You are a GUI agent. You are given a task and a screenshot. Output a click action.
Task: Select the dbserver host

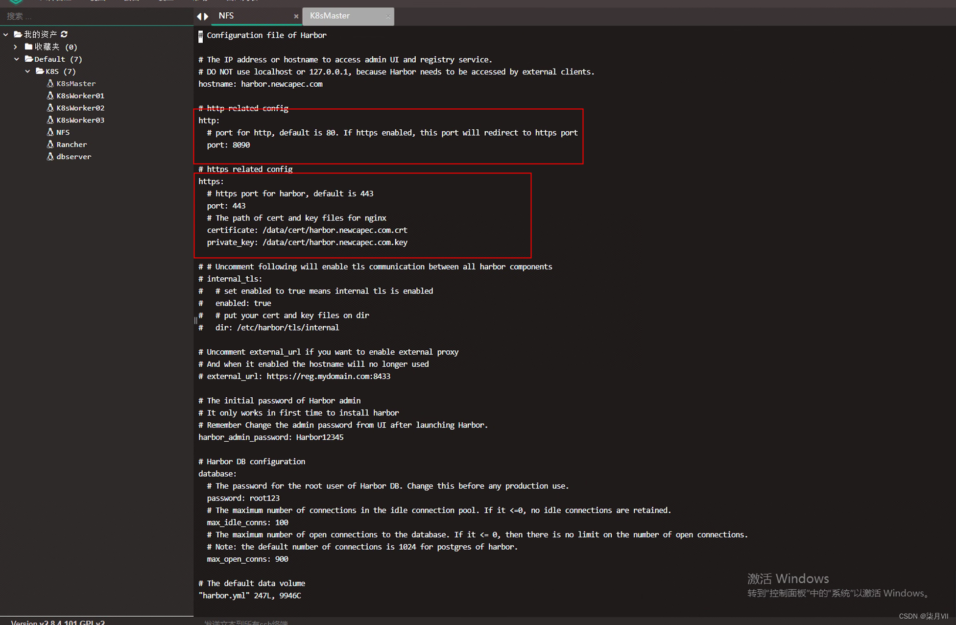click(x=73, y=157)
